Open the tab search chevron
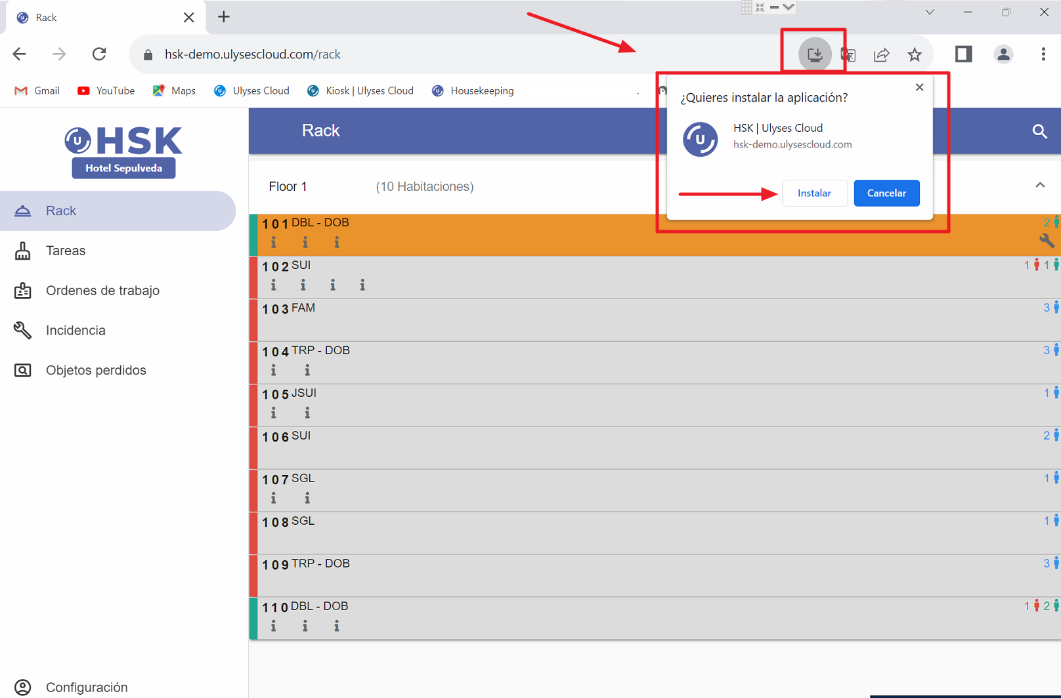 pyautogui.click(x=930, y=12)
